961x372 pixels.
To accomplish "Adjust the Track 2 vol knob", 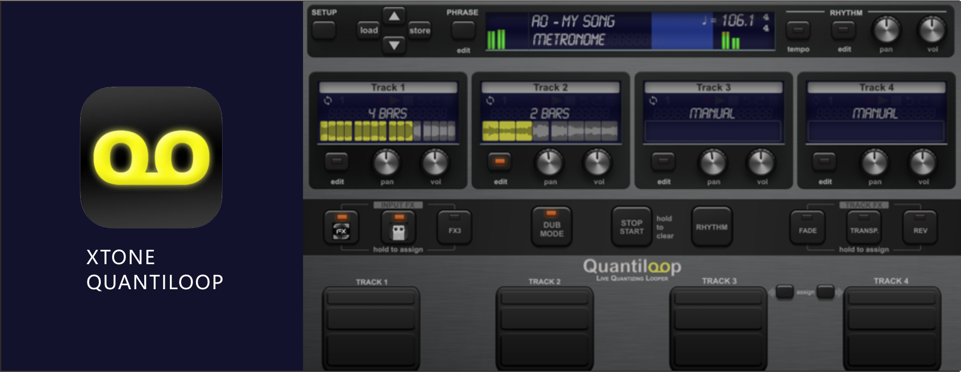I will 598,162.
